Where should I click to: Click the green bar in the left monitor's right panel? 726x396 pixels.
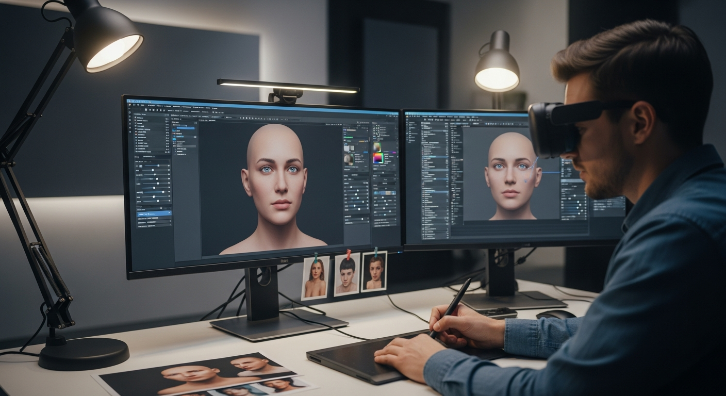coord(348,138)
